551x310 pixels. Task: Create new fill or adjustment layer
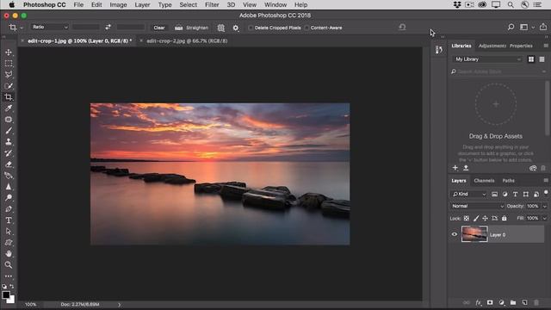click(x=501, y=302)
